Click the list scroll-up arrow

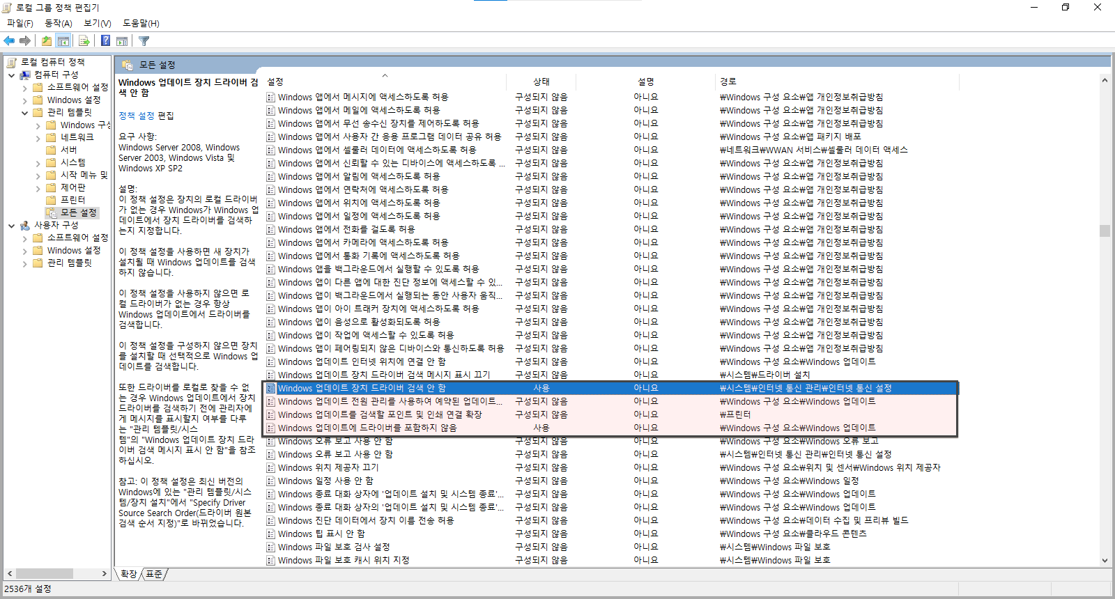click(x=1105, y=81)
